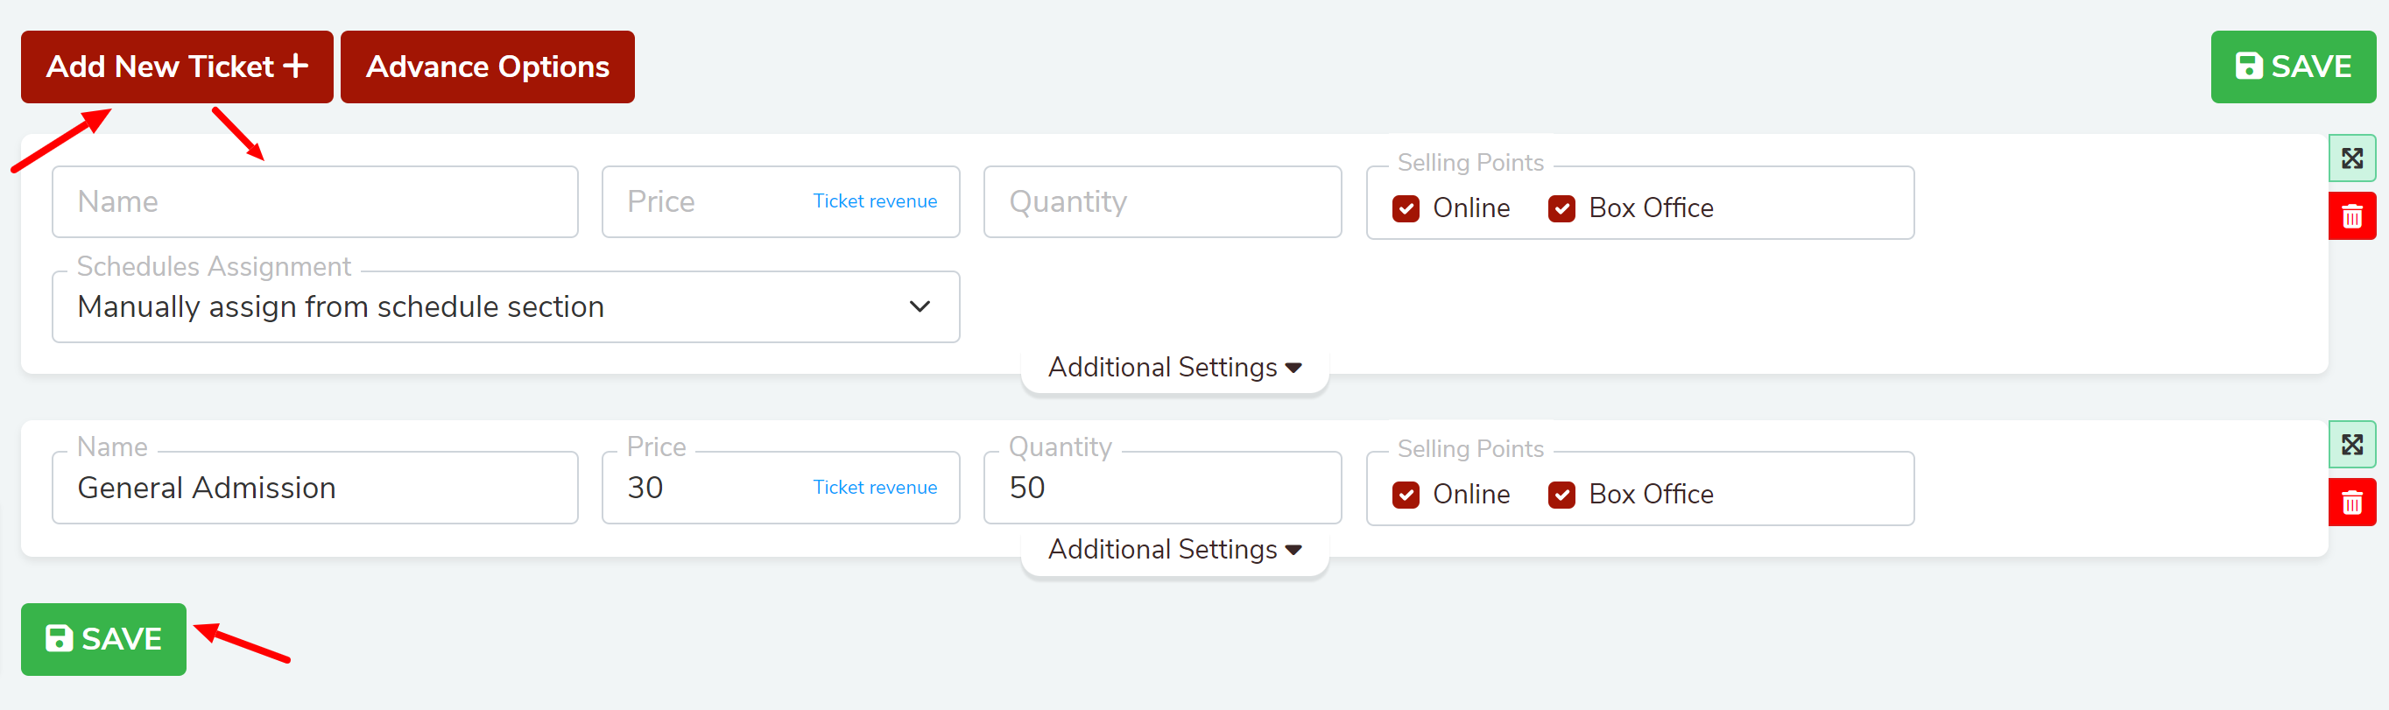Click Ticket revenue link in the empty Price field

(x=875, y=201)
